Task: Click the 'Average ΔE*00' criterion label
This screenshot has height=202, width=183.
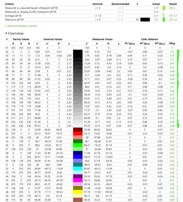Action: coord(13,16)
